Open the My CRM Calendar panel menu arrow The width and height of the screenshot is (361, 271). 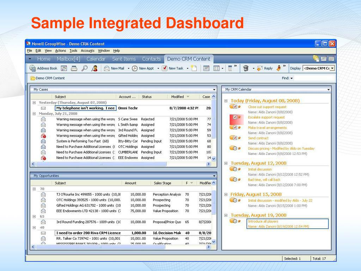pyautogui.click(x=328, y=89)
